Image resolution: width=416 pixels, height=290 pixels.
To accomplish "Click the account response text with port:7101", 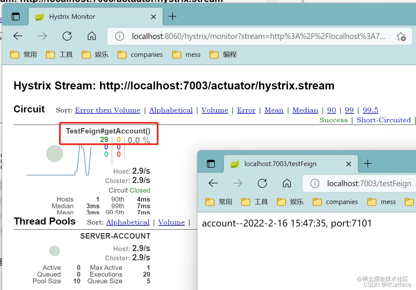I will (287, 223).
